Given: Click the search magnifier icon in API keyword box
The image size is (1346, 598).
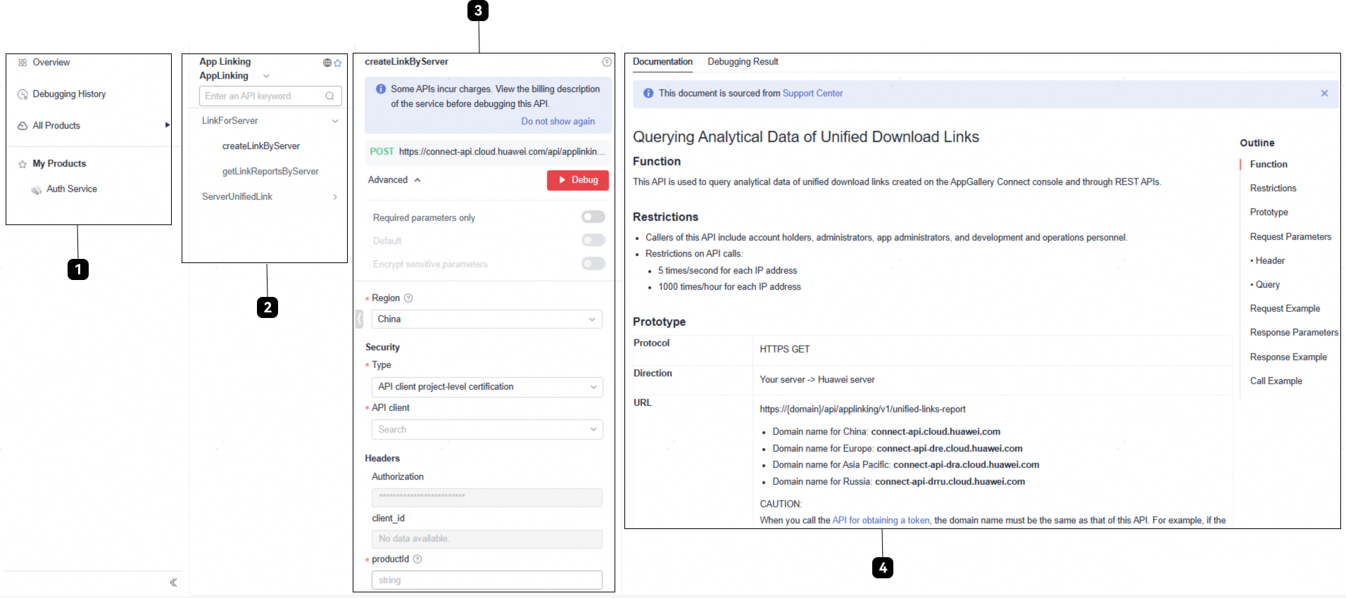Looking at the screenshot, I should 329,96.
